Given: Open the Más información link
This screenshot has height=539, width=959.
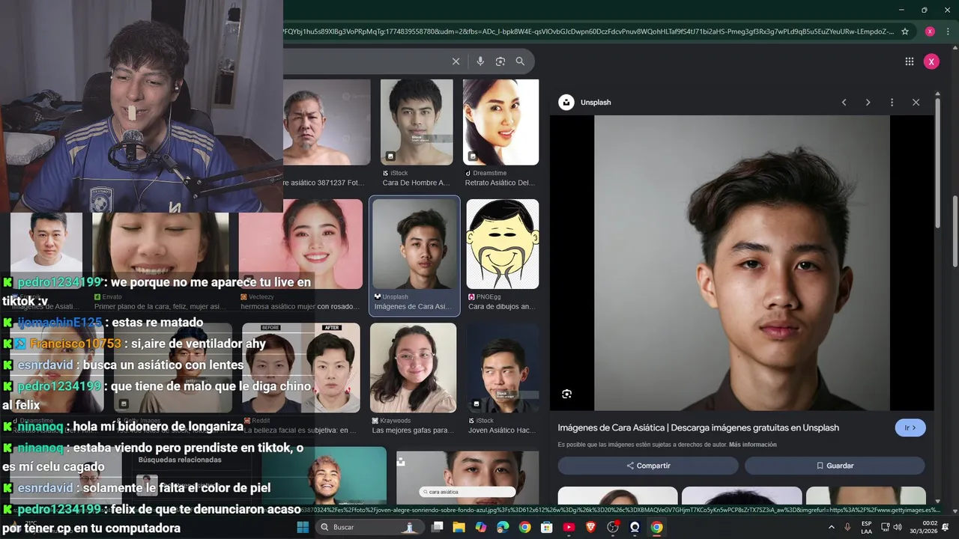Looking at the screenshot, I should tap(752, 445).
